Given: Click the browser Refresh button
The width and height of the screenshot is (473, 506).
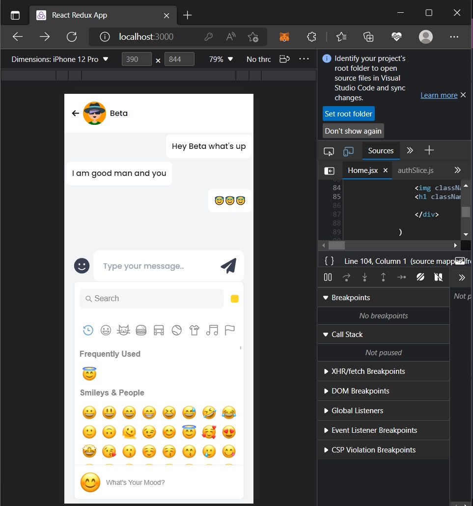Looking at the screenshot, I should (x=72, y=37).
